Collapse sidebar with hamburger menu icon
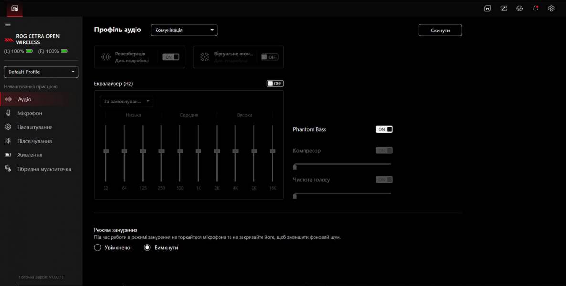Viewport: 566px width, 286px height. tap(8, 24)
